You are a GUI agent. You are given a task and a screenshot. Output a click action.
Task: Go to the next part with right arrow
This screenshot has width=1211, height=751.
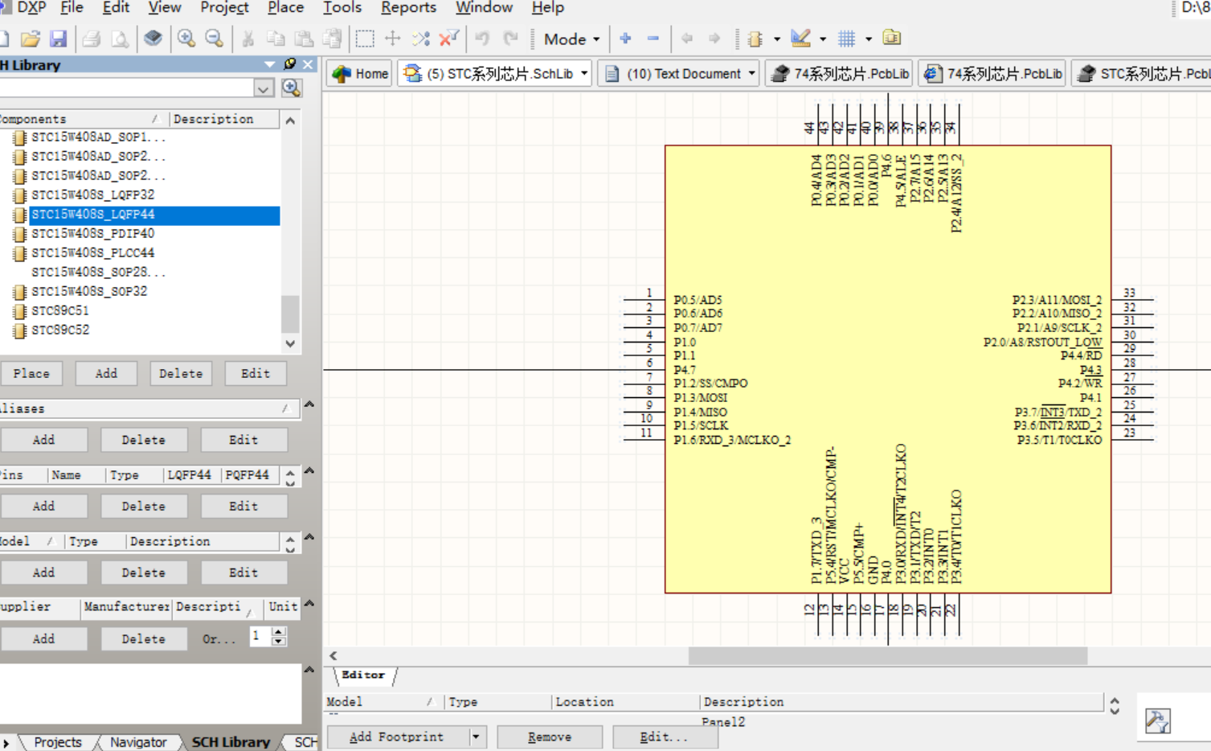pos(714,39)
